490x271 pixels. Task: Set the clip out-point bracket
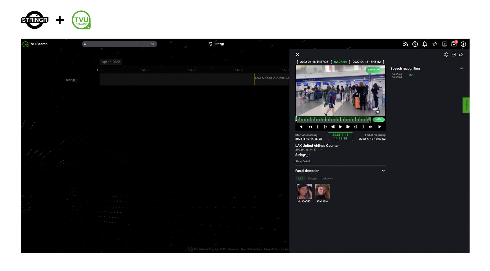pos(363,127)
